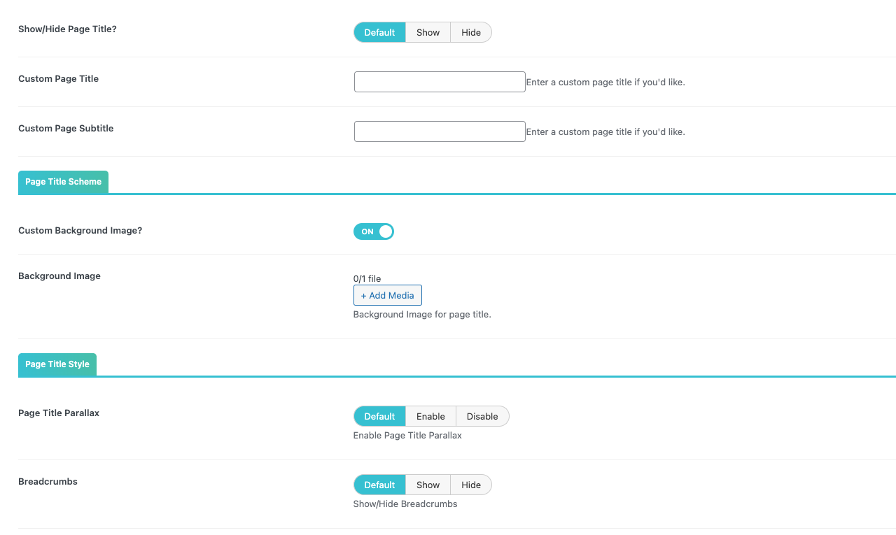The image size is (896, 535).
Task: Click the Breadcrumbs label
Action: point(48,482)
